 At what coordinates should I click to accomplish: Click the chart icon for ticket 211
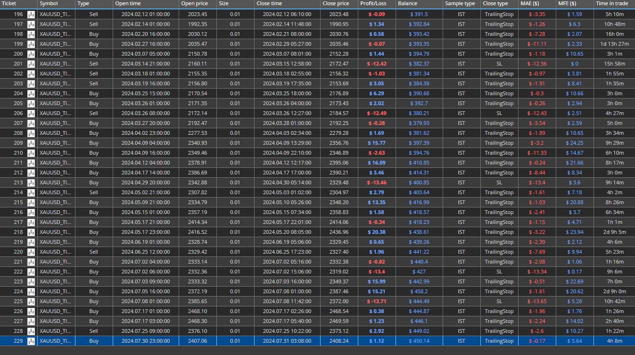pos(32,163)
